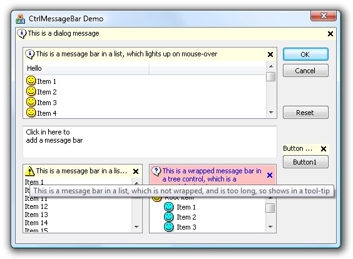The image size is (353, 259).
Task: Click the warning triangle icon on bottom-left list bar
Action: [x=29, y=171]
